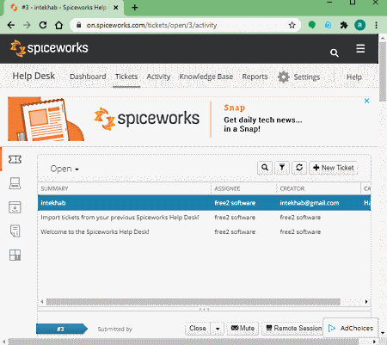Open the Extensions puzzle icon

point(344,25)
